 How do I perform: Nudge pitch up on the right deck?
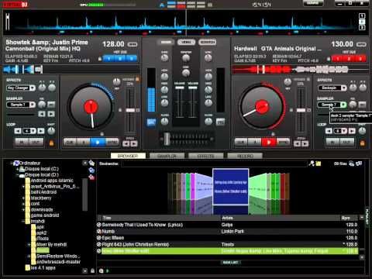tap(305, 143)
